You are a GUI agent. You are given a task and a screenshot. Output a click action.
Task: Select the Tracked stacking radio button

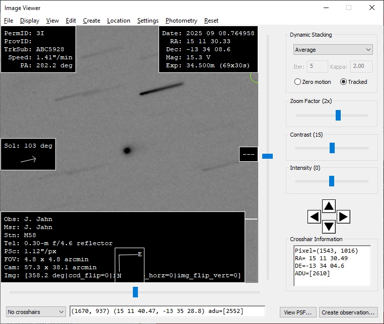coord(344,82)
